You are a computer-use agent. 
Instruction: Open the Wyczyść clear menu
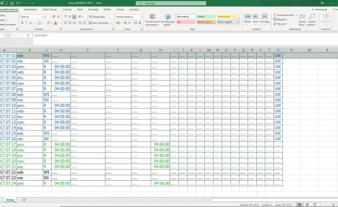[281, 24]
